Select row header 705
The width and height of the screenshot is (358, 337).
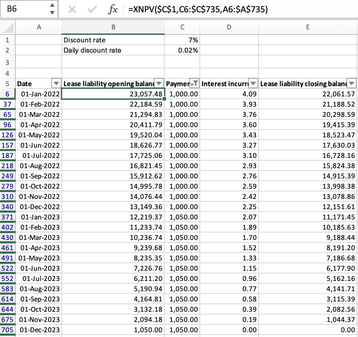8,330
